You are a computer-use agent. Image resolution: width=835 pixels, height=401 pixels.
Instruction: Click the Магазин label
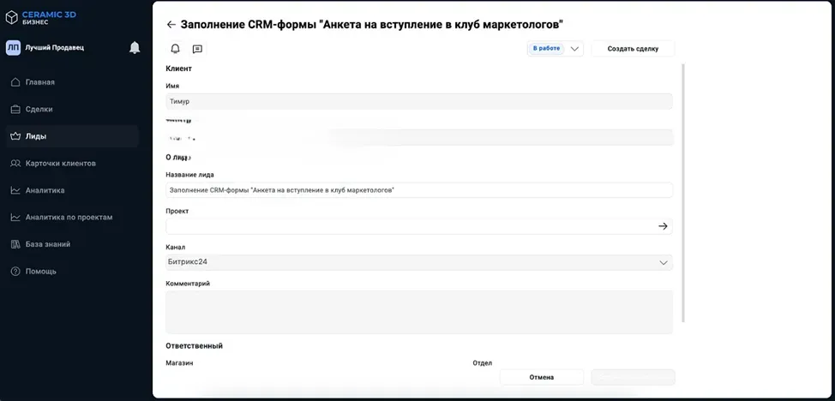click(x=179, y=363)
